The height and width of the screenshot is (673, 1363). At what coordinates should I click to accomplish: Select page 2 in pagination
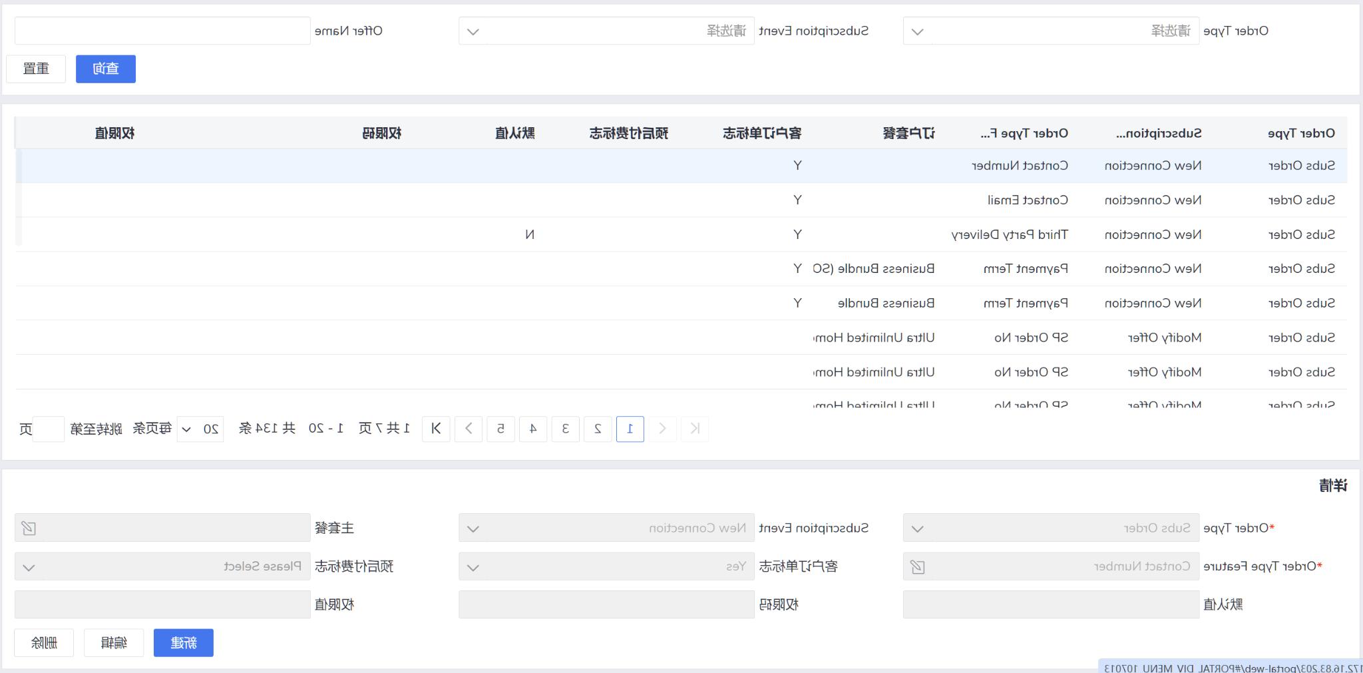coord(598,429)
